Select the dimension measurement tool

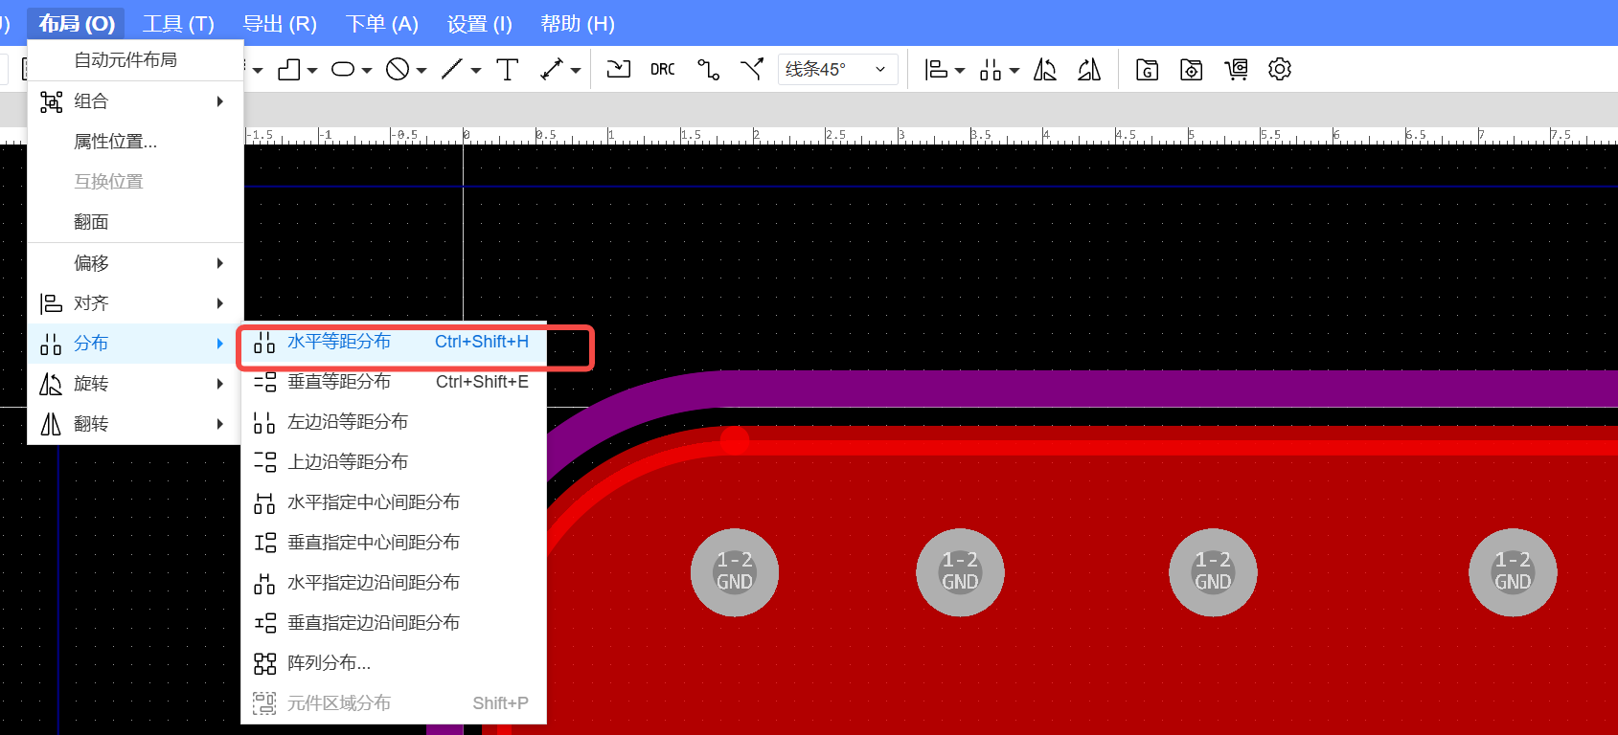552,69
